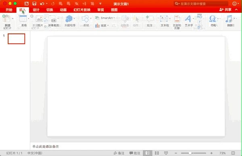This screenshot has width=242, height=156.
Task: Click the notes area 单击此处添加备注
Action: point(46,146)
